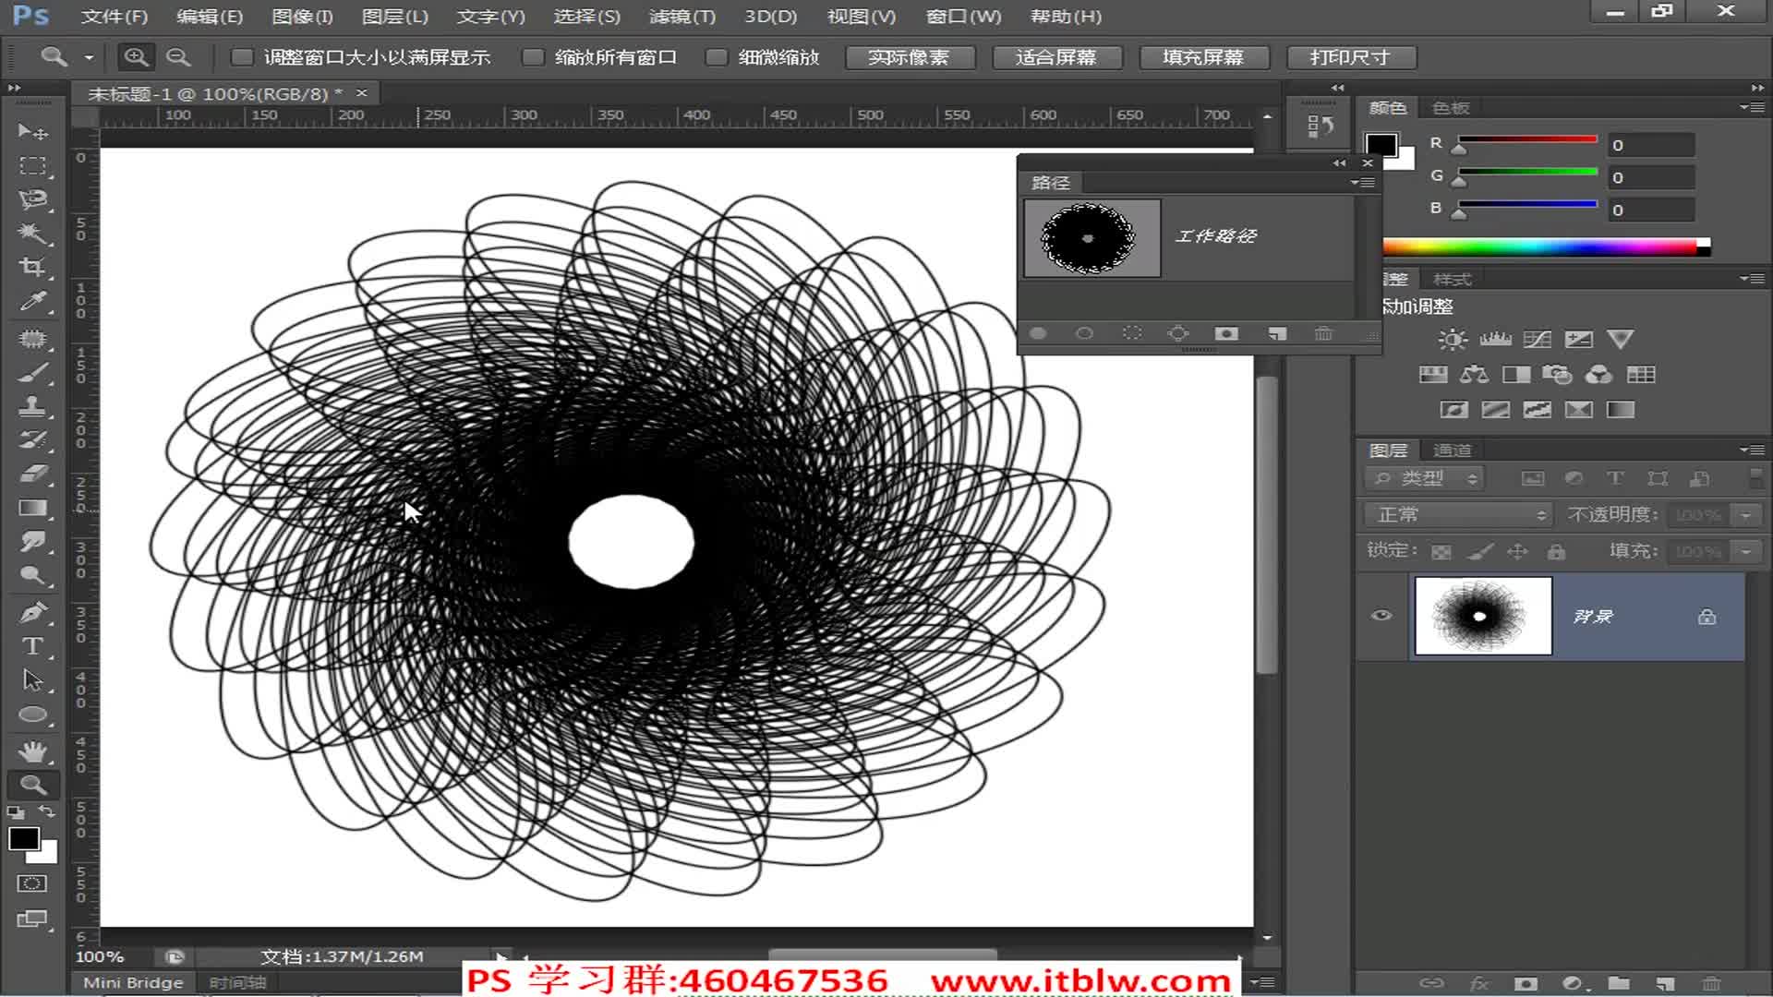Open the Paths panel flyout menu
Screen dimensions: 1773x997
tap(1362, 183)
